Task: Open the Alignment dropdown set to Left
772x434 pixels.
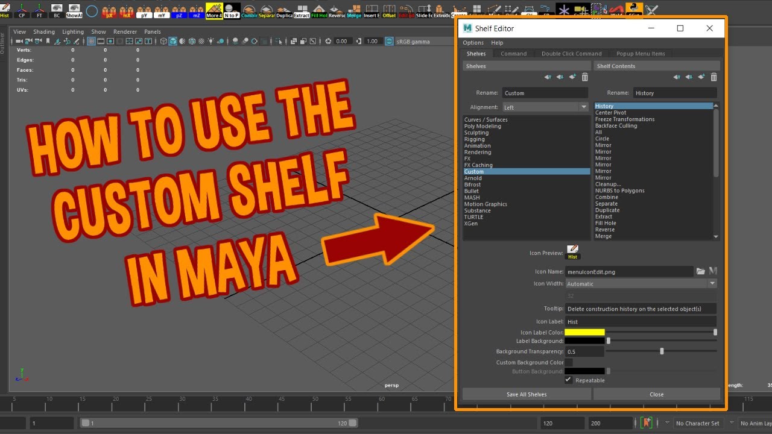Action: tap(545, 107)
